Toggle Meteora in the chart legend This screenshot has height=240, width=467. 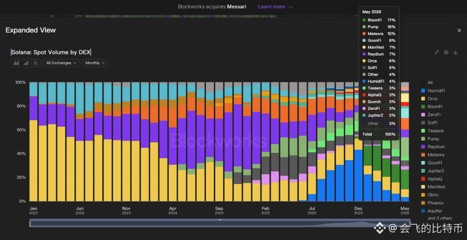coord(432,155)
